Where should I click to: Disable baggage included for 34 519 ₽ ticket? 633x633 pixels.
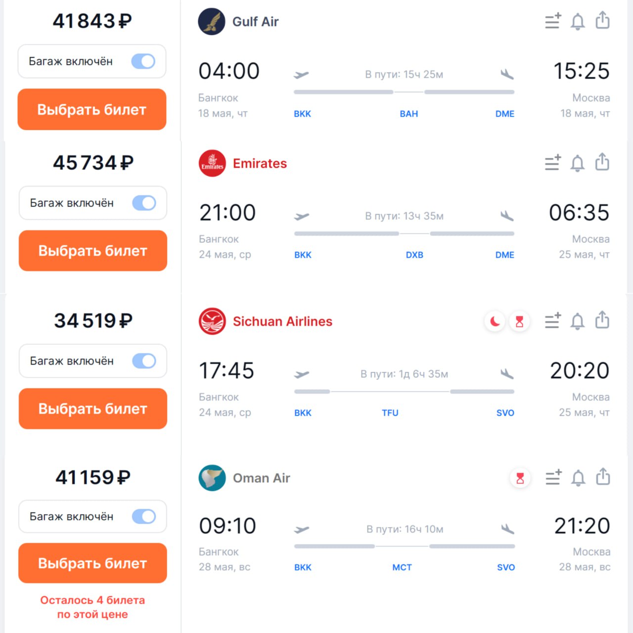point(144,361)
